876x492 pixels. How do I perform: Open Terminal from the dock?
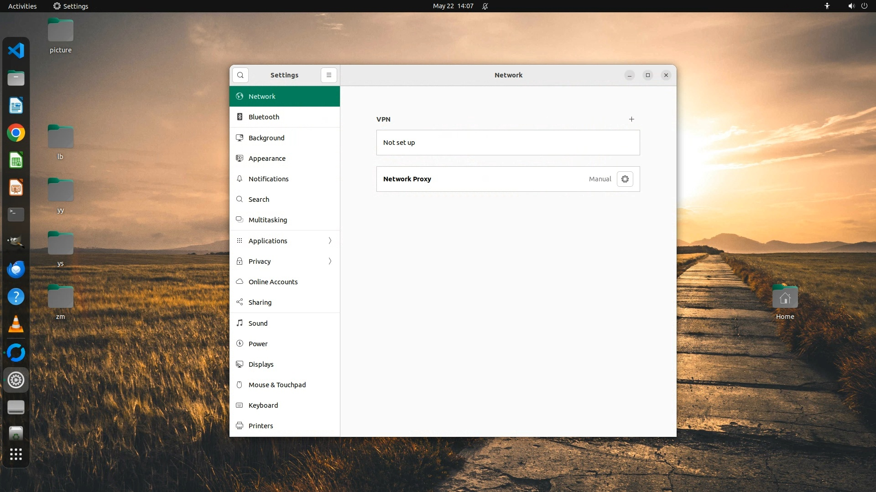(16, 214)
